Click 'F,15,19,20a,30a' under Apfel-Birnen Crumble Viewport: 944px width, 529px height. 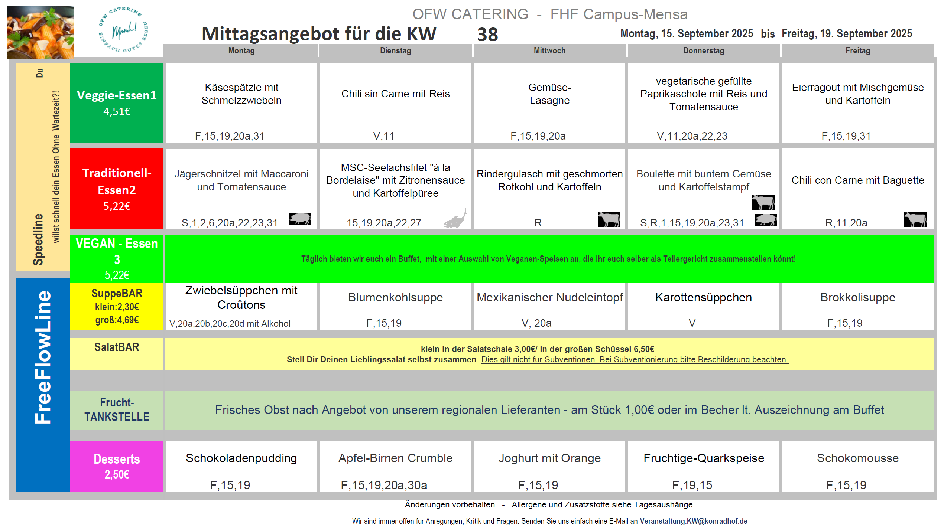pyautogui.click(x=384, y=485)
